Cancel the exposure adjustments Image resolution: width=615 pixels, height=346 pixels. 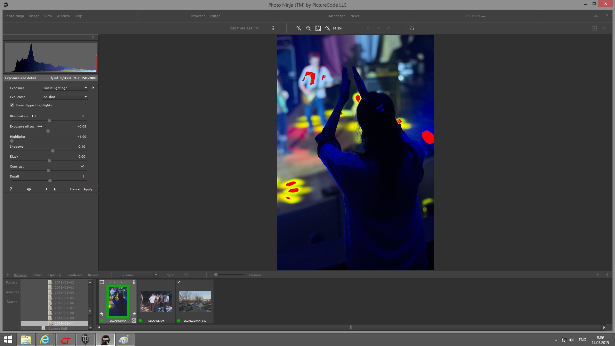point(75,189)
